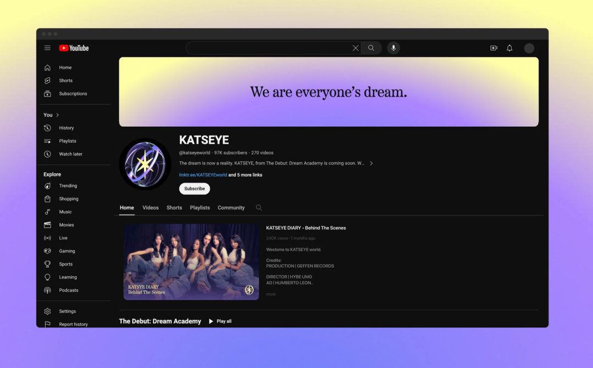
Task: Show the 'and 5 more links' list
Action: pos(245,175)
